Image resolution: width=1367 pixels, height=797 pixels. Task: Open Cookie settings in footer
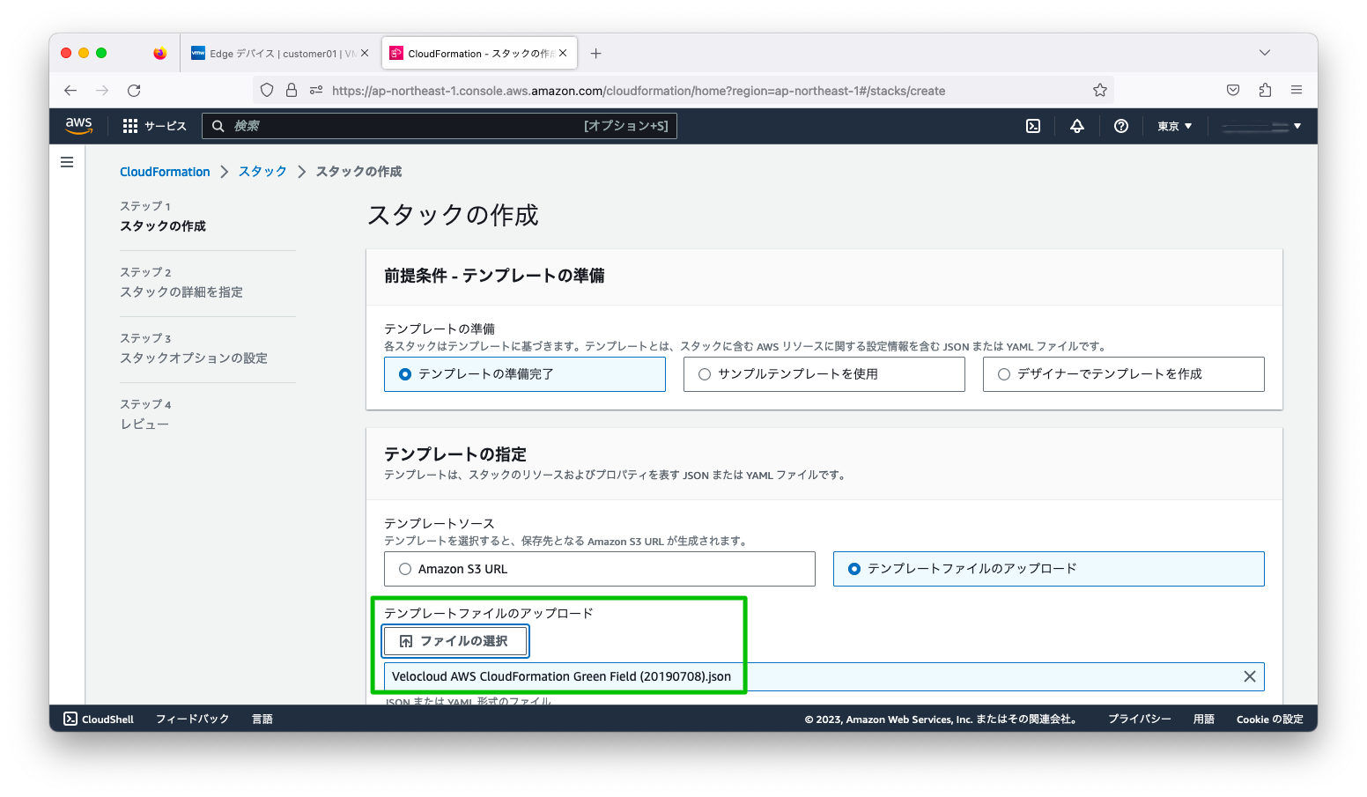(1270, 719)
